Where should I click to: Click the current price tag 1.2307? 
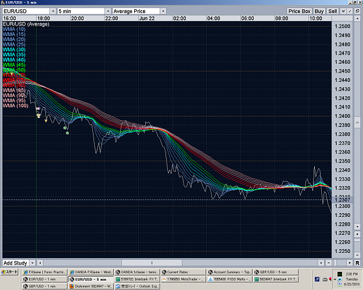click(x=342, y=200)
